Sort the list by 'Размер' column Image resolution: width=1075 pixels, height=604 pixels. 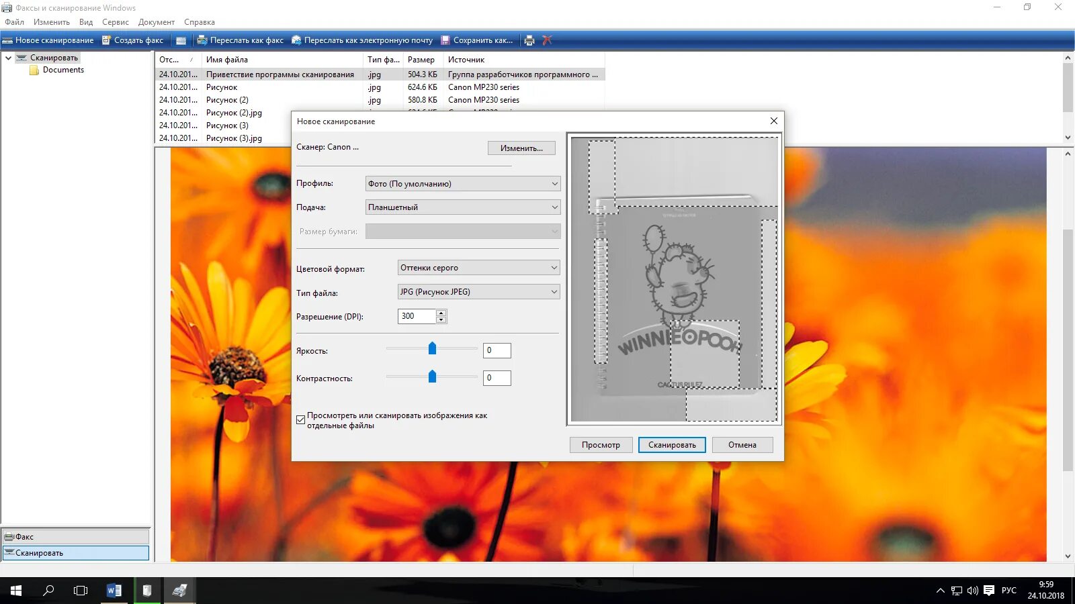[423, 60]
